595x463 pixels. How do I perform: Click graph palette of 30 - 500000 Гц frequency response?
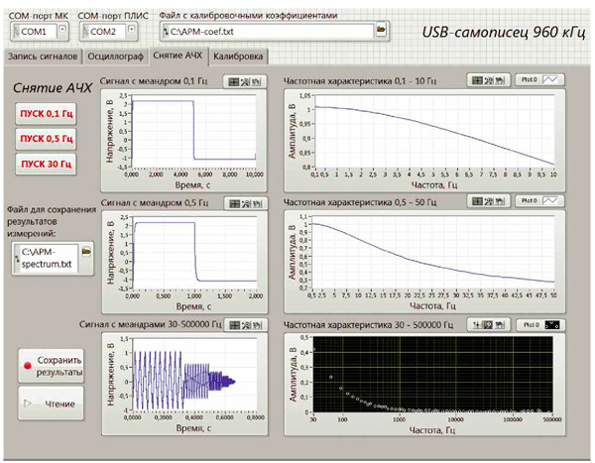(487, 324)
